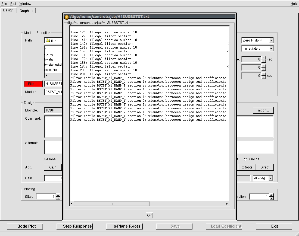The height and width of the screenshot is (236, 299).
Task: Click the 'line 126: Illegal section number 10' message
Action: click(x=104, y=32)
